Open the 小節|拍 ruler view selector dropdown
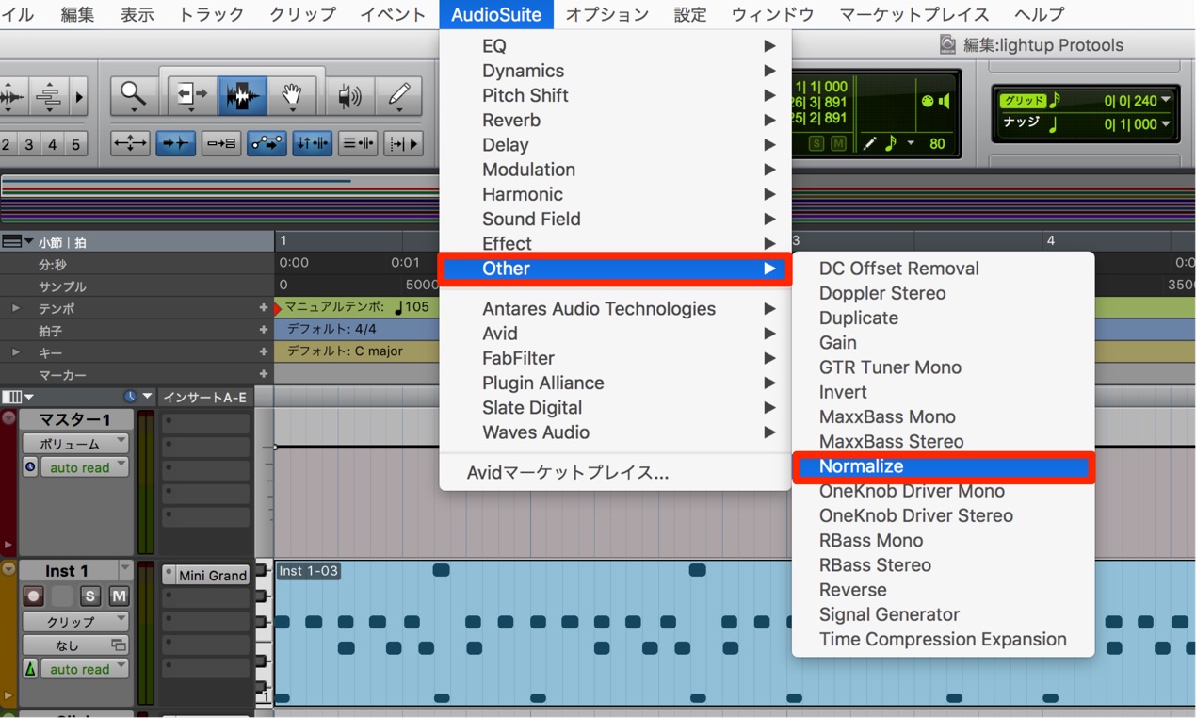This screenshot has width=1196, height=718. coord(17,242)
